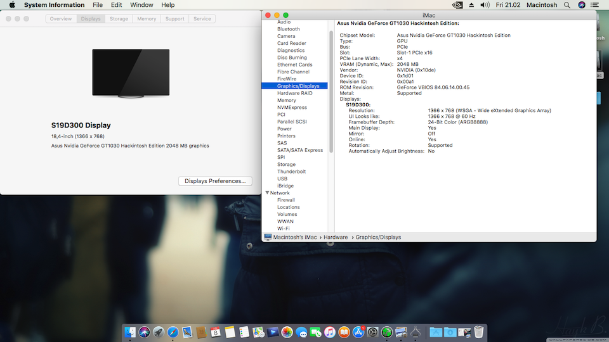Select Hardware RAID in sidebar

pyautogui.click(x=294, y=93)
